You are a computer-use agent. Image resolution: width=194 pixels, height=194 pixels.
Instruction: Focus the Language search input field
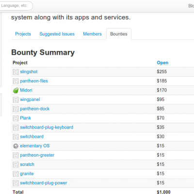pos(16,6)
